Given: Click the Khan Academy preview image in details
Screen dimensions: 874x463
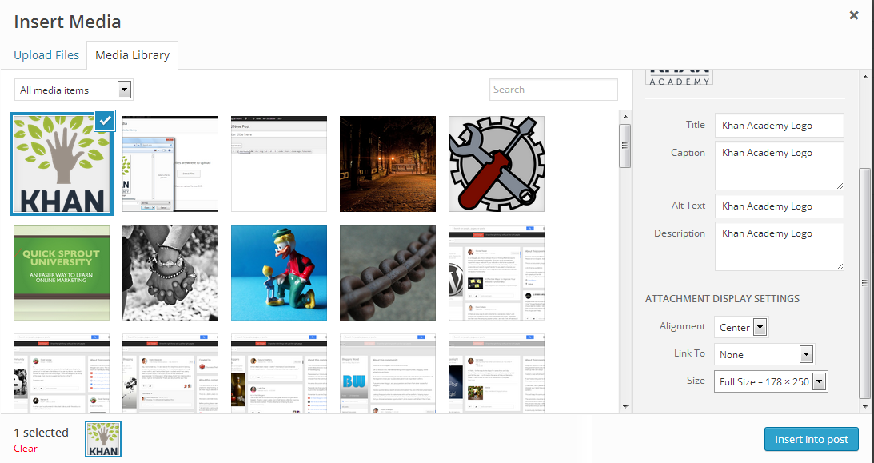Looking at the screenshot, I should [x=679, y=77].
